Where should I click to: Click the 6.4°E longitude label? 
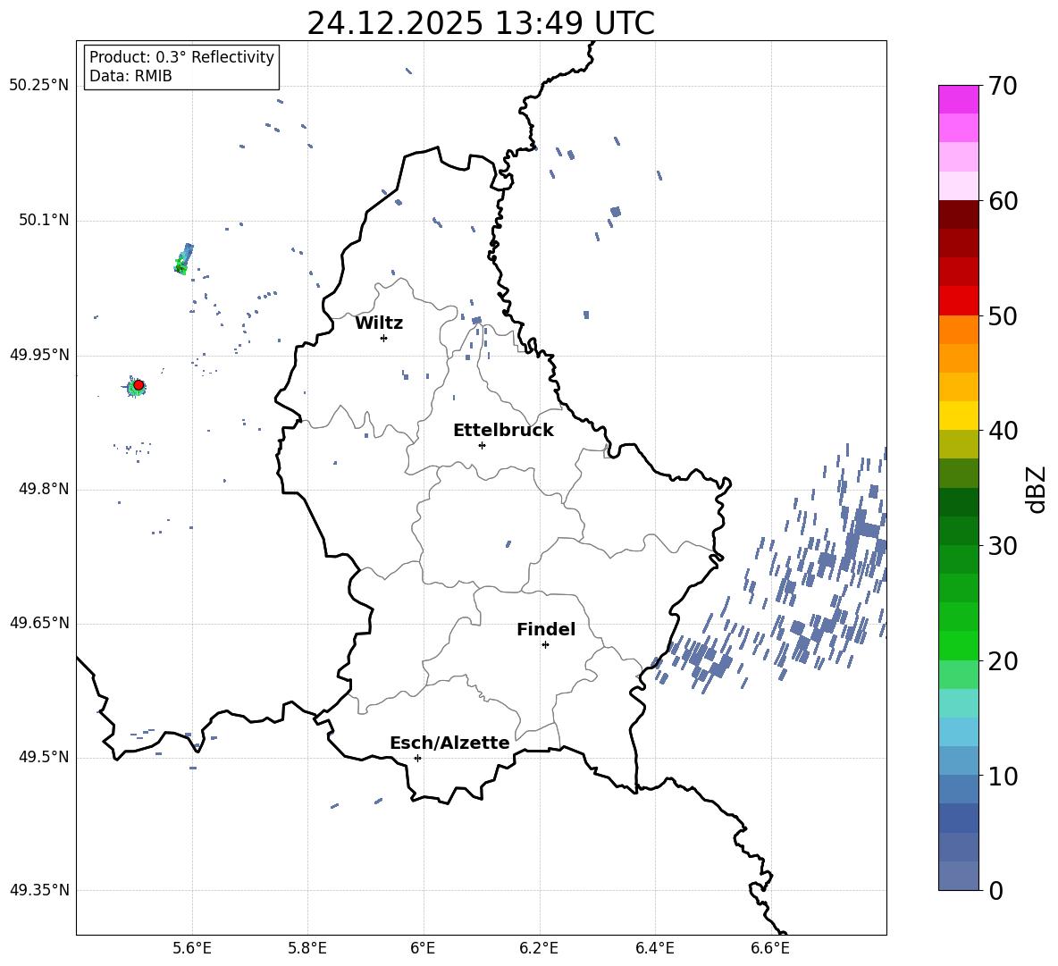[x=654, y=948]
